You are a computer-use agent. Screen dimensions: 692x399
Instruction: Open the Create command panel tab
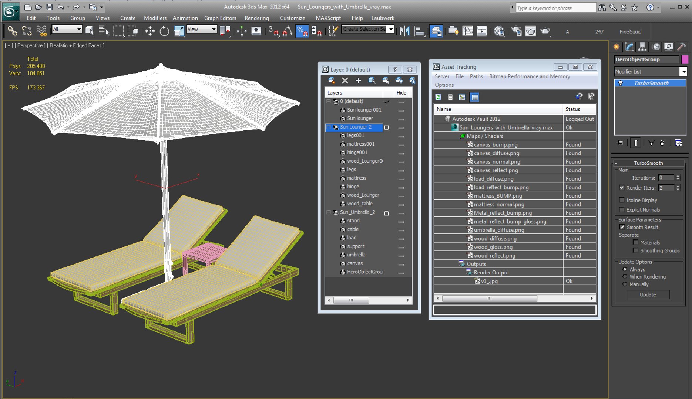tap(616, 47)
